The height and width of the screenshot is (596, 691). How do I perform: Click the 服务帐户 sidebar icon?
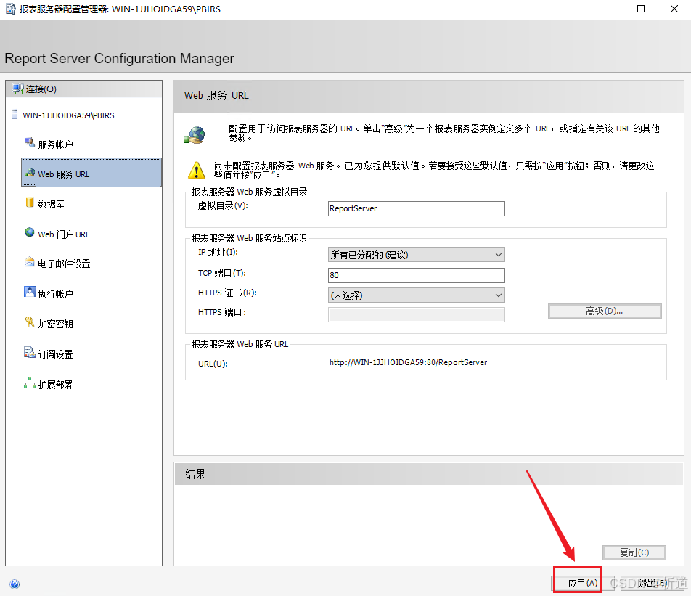(30, 143)
